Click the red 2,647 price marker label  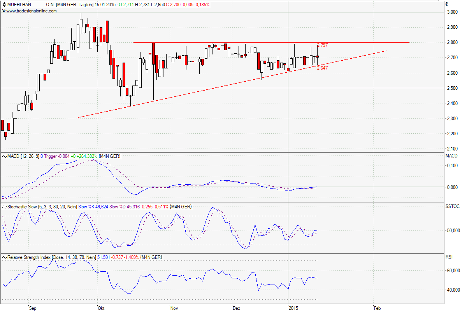pyautogui.click(x=322, y=68)
